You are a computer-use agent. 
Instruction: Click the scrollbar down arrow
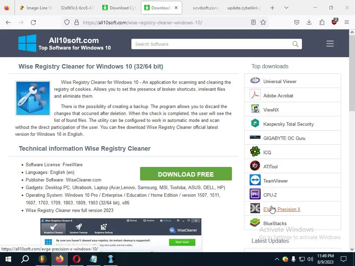coord(352,249)
